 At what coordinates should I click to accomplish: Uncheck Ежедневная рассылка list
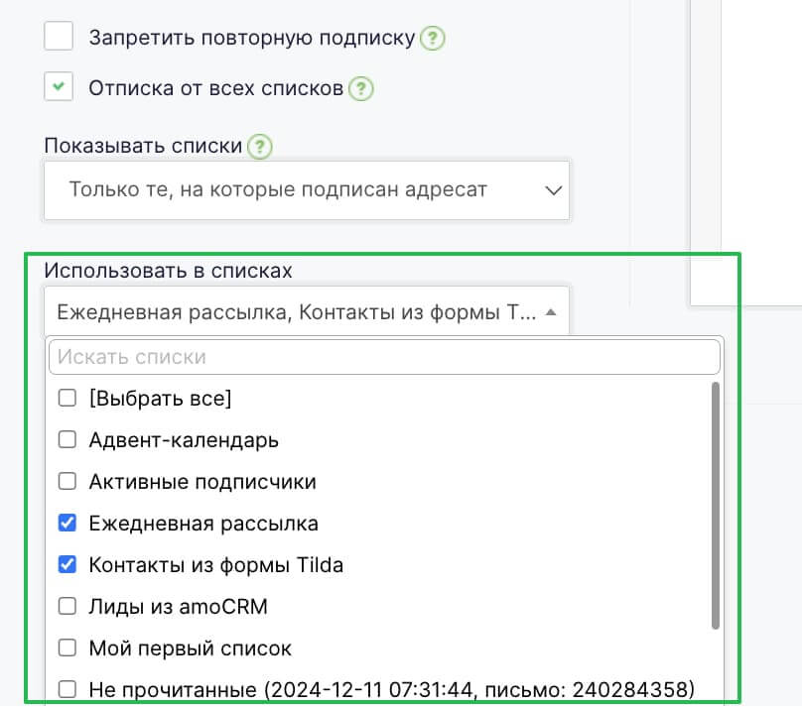coord(67,524)
